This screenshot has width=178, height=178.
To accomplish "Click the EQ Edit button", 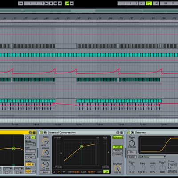I will point(30,151).
